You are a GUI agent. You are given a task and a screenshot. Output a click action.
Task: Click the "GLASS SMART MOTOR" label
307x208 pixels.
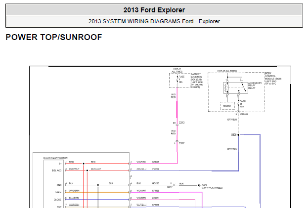click(55, 158)
